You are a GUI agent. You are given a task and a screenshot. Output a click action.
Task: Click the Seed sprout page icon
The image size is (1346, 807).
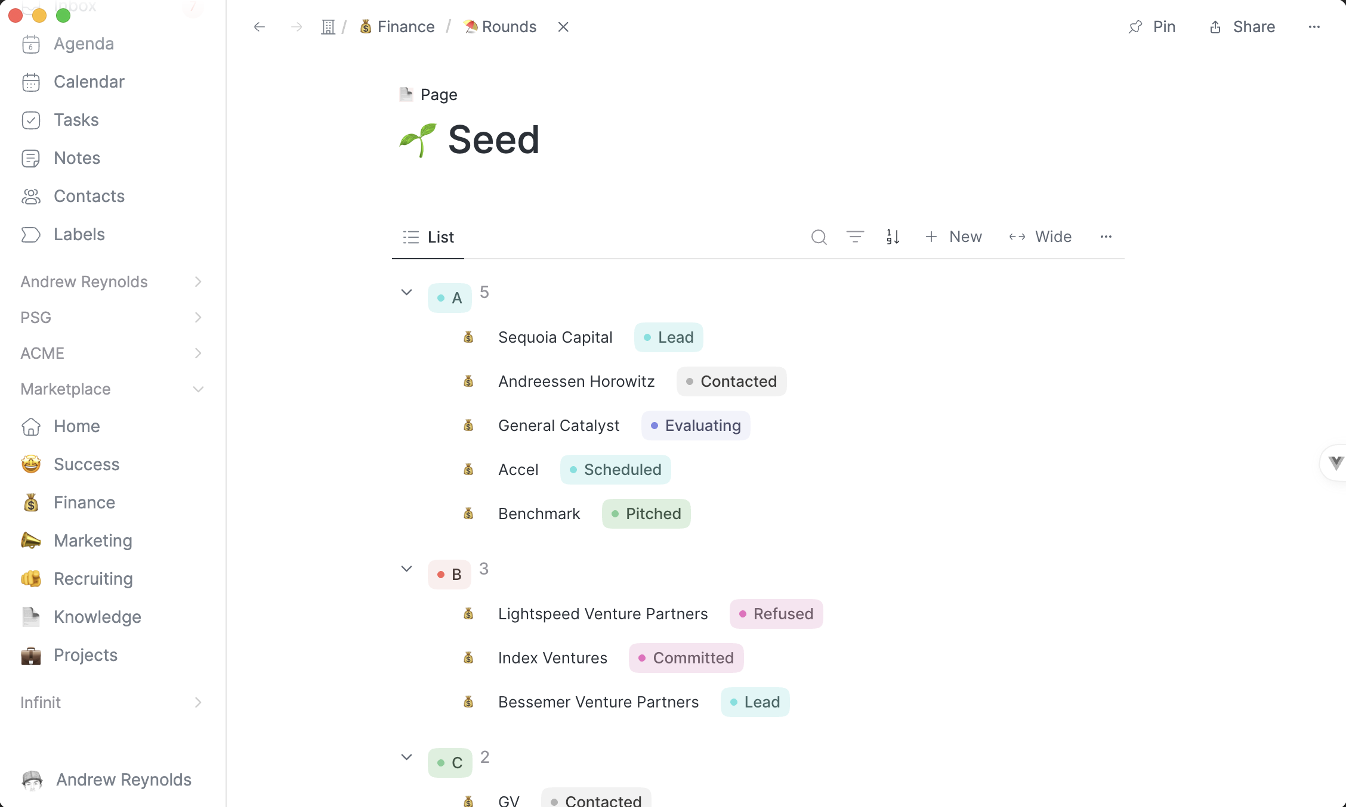[418, 140]
